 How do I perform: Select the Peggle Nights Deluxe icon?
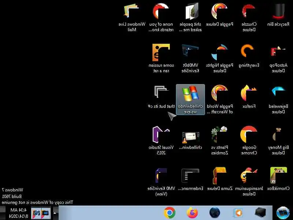click(x=219, y=58)
